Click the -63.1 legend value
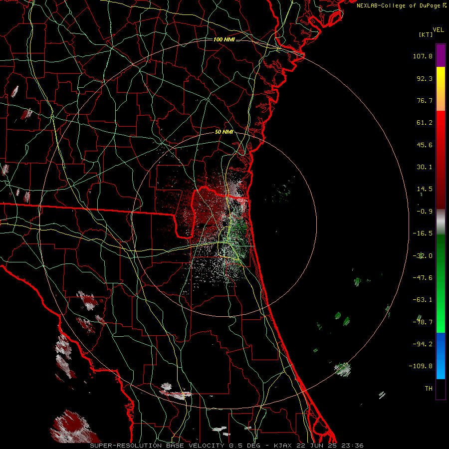The height and width of the screenshot is (449, 449). (x=423, y=300)
